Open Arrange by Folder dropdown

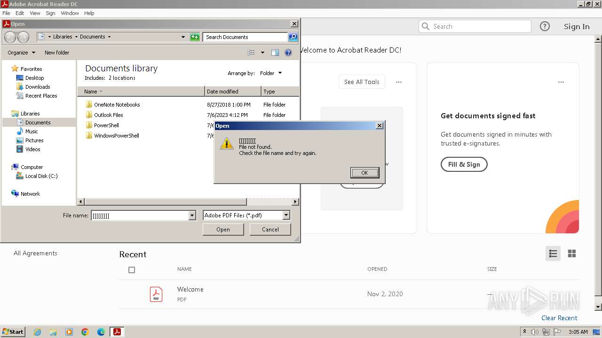tap(271, 73)
